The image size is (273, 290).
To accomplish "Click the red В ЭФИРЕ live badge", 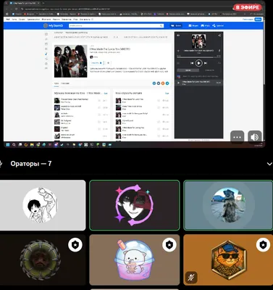I will point(248,7).
